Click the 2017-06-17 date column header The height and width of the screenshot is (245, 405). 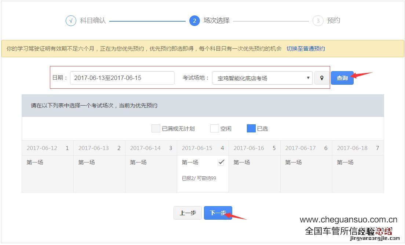306,148
